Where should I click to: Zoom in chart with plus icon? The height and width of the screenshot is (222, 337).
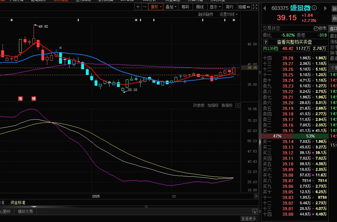pyautogui.click(x=138, y=7)
